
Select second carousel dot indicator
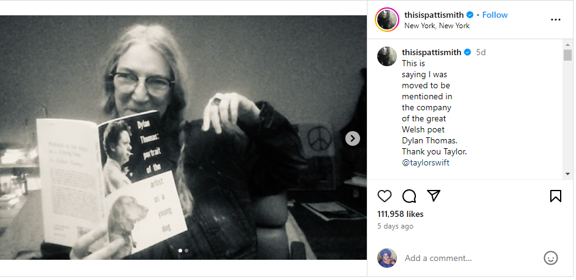click(x=186, y=251)
